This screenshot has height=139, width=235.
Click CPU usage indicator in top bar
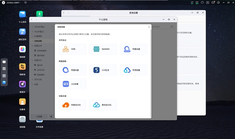coord(192,3)
